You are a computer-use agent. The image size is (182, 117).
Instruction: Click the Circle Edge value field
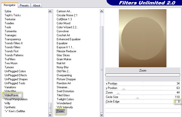pos(177,101)
